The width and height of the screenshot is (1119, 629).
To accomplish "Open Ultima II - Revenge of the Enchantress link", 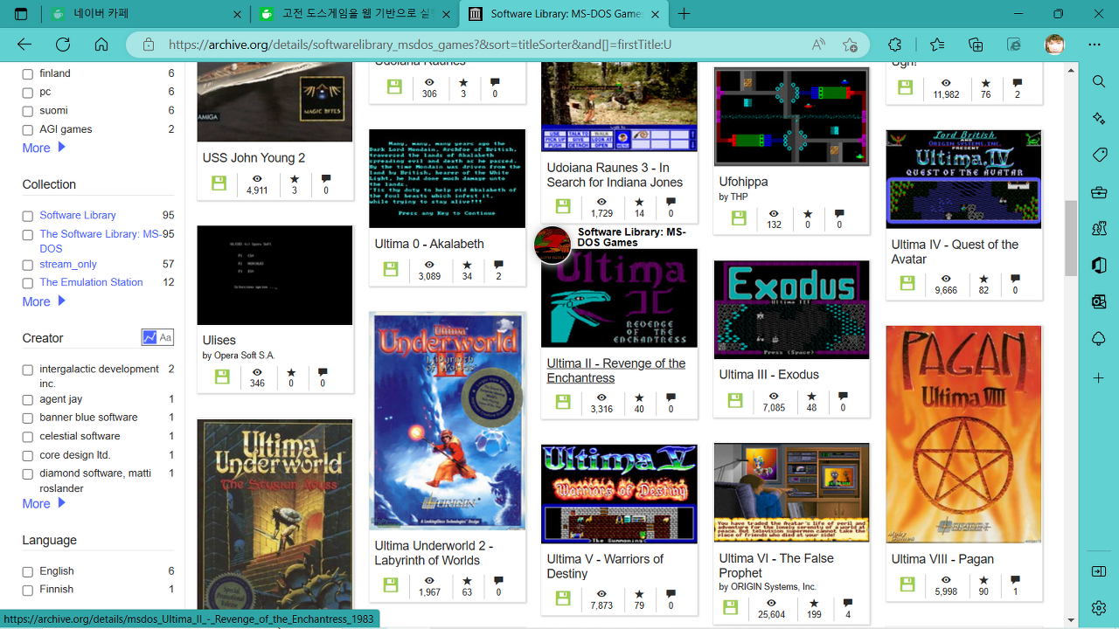I will coord(615,370).
